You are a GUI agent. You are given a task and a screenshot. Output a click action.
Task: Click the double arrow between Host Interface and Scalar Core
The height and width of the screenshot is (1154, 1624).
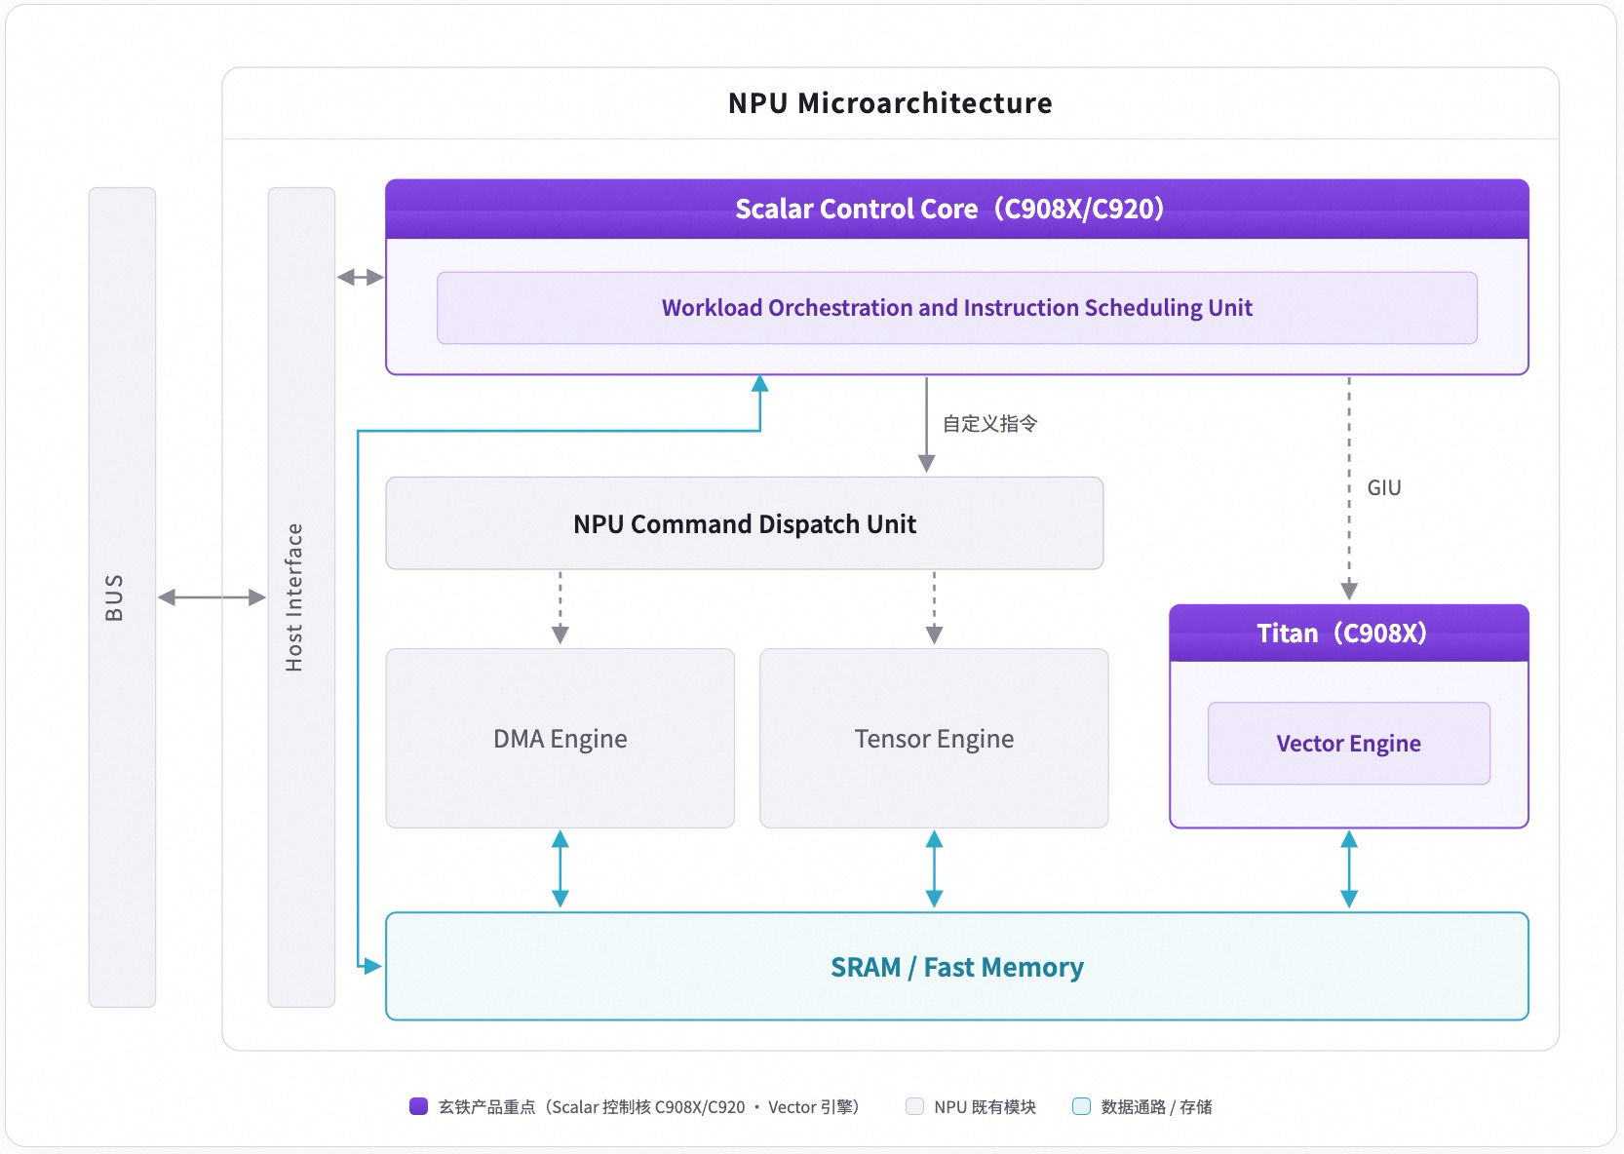coord(361,278)
